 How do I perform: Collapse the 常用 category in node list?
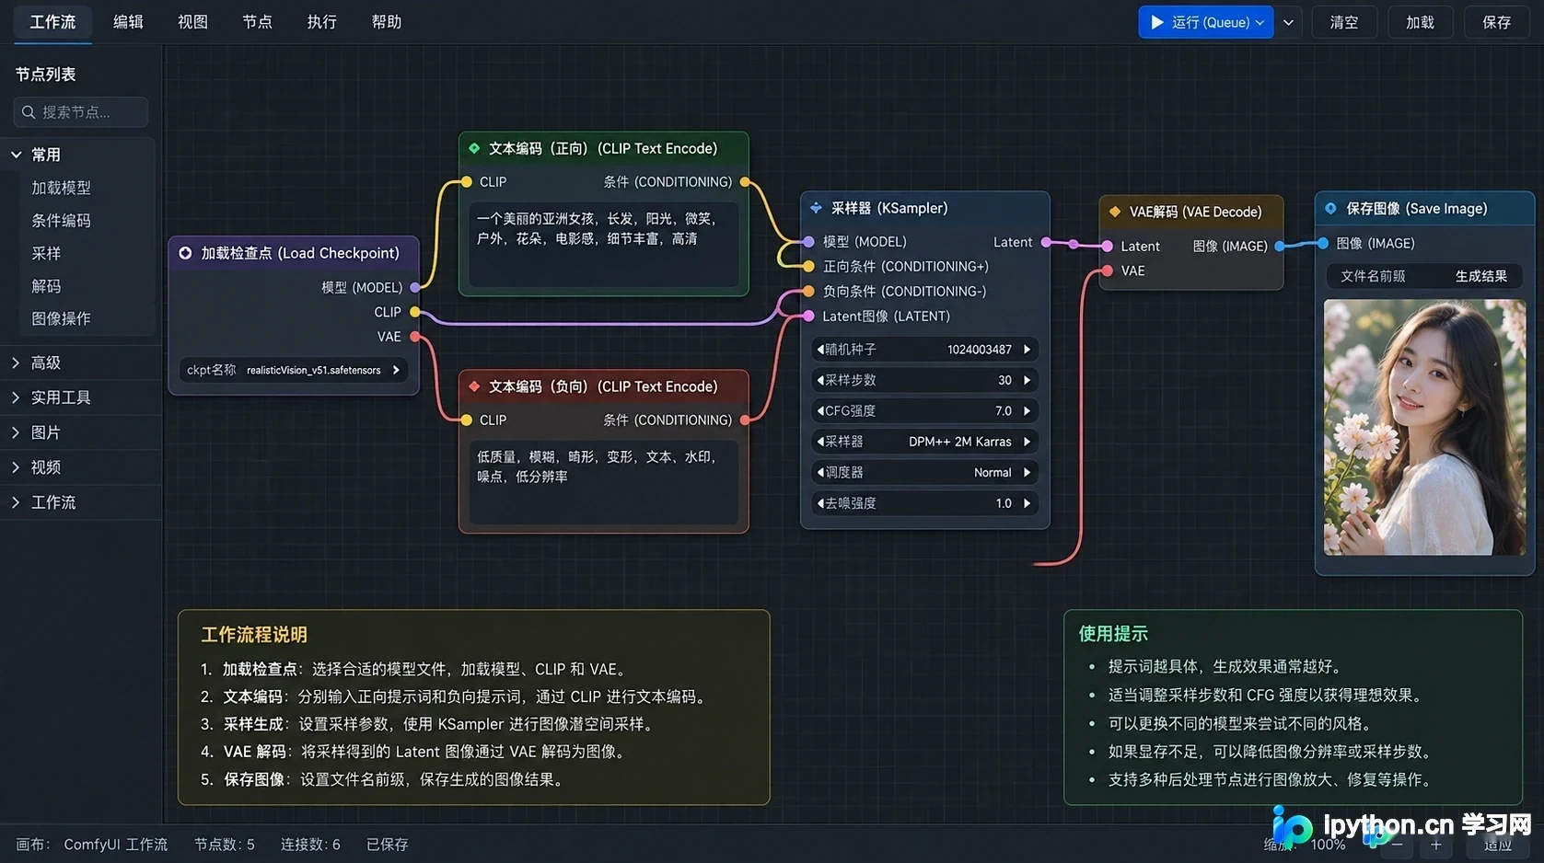click(16, 155)
